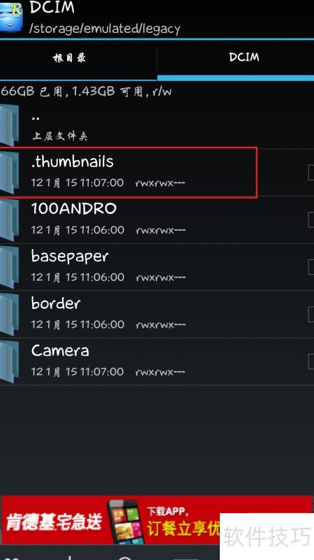Viewport: 314px width, 560px height.
Task: Tap the Root Explorer app icon
Action: click(10, 16)
